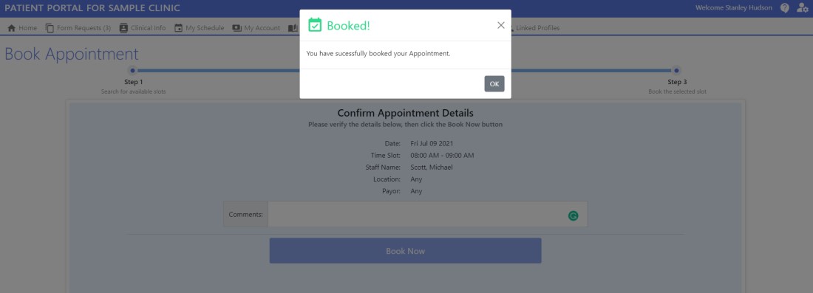Click the My Account money icon
This screenshot has height=293, width=813.
pyautogui.click(x=237, y=28)
